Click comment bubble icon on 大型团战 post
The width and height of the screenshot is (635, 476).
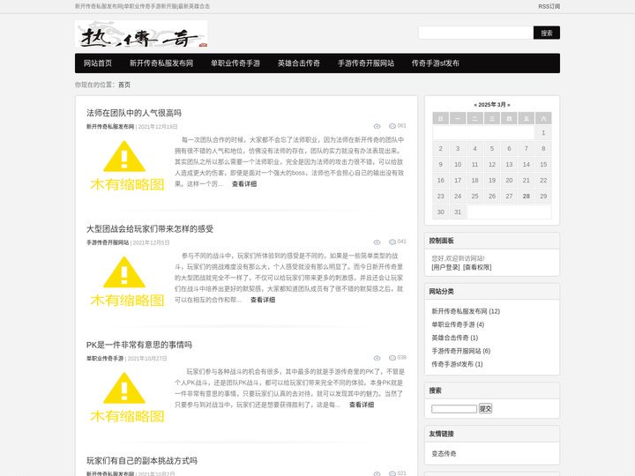[392, 242]
